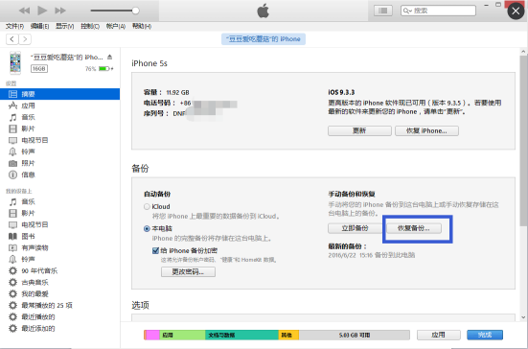Click yellow 其他 storage segment
Viewport: 528px width, 349px height.
tap(288, 335)
